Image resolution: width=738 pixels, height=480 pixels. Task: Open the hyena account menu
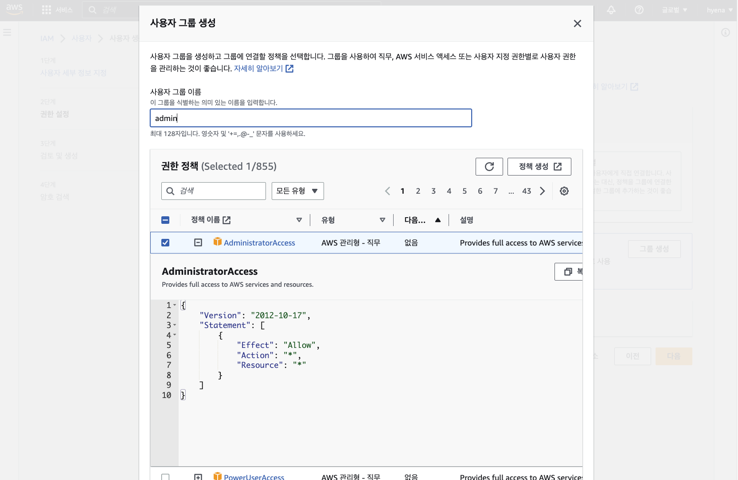tap(720, 10)
